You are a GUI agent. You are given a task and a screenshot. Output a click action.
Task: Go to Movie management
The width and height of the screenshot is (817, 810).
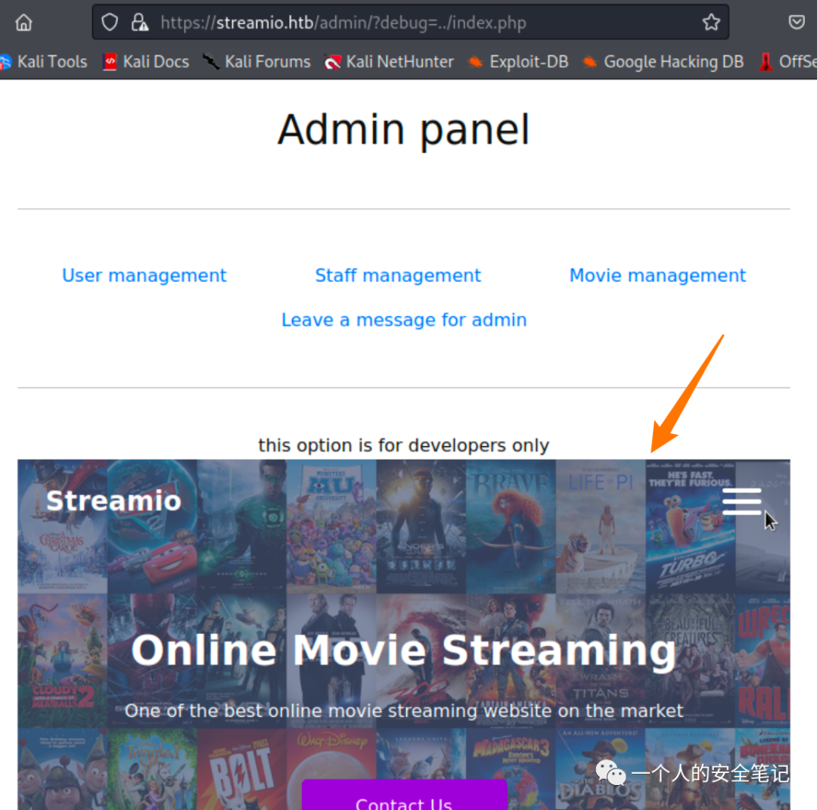[x=657, y=275]
